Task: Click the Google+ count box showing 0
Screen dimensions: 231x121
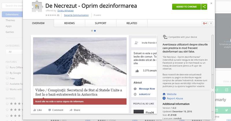Action: coord(211,23)
